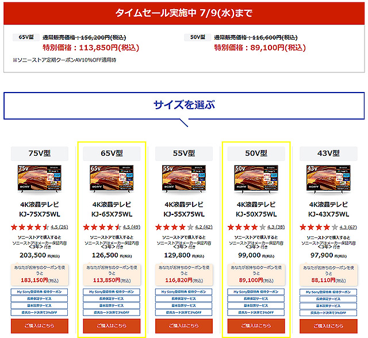The height and width of the screenshot is (338, 368).
Task: Click 基本設置サービス under 55V model
Action: click(184, 305)
